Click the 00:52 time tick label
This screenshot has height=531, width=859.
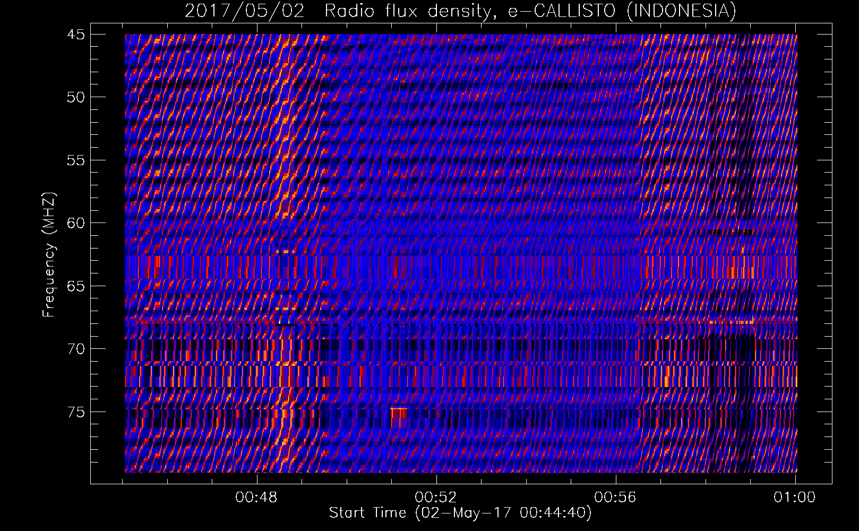(436, 498)
